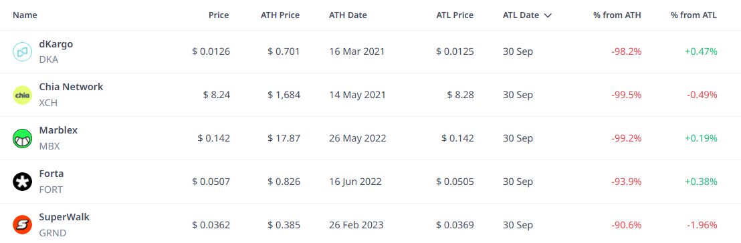Sort by Price column header
Image resolution: width=741 pixels, height=243 pixels.
[x=219, y=15]
